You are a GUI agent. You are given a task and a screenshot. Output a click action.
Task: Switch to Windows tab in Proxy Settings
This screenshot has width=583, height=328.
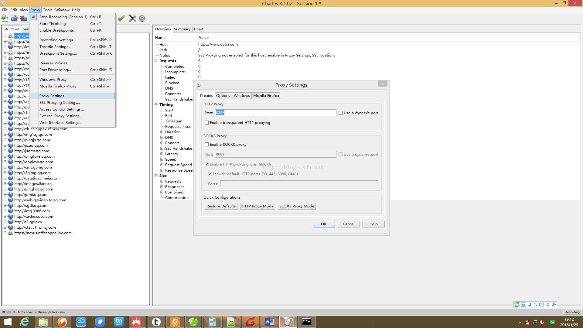coord(242,96)
